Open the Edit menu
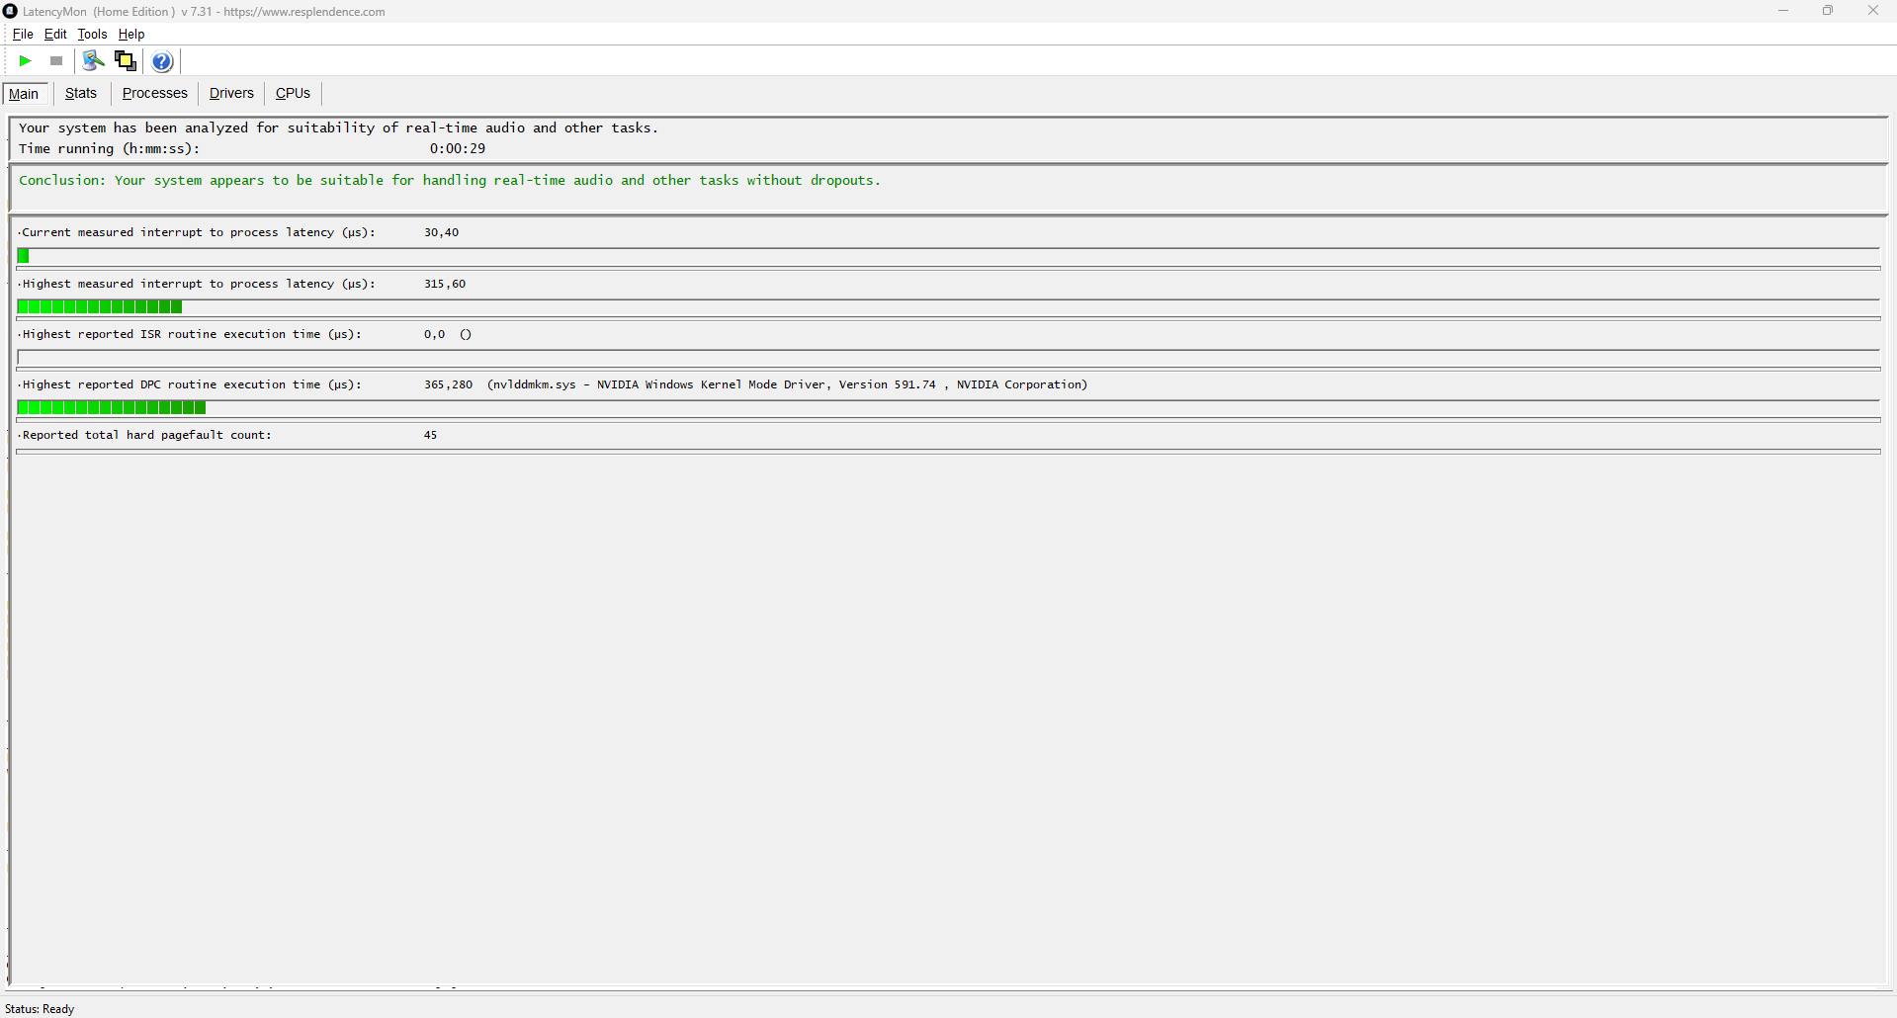Image resolution: width=1897 pixels, height=1018 pixels. pyautogui.click(x=55, y=34)
